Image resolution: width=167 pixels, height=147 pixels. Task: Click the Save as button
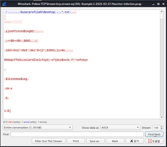click(96, 141)
